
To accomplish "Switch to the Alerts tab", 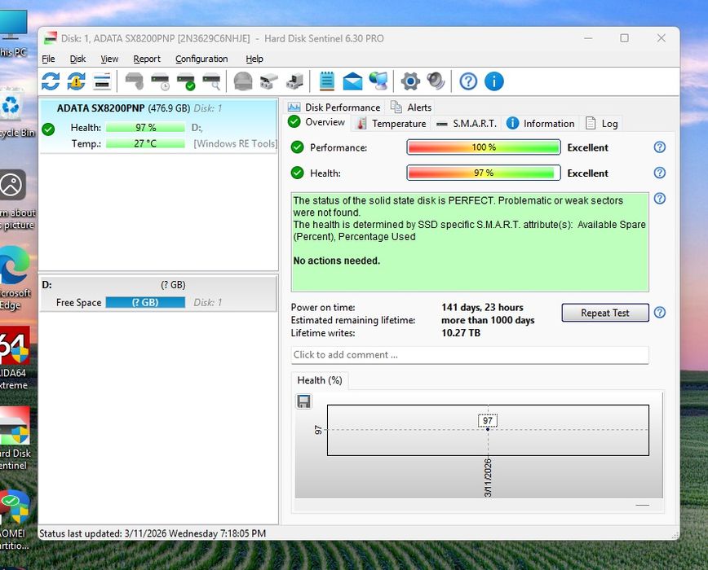I will point(411,107).
